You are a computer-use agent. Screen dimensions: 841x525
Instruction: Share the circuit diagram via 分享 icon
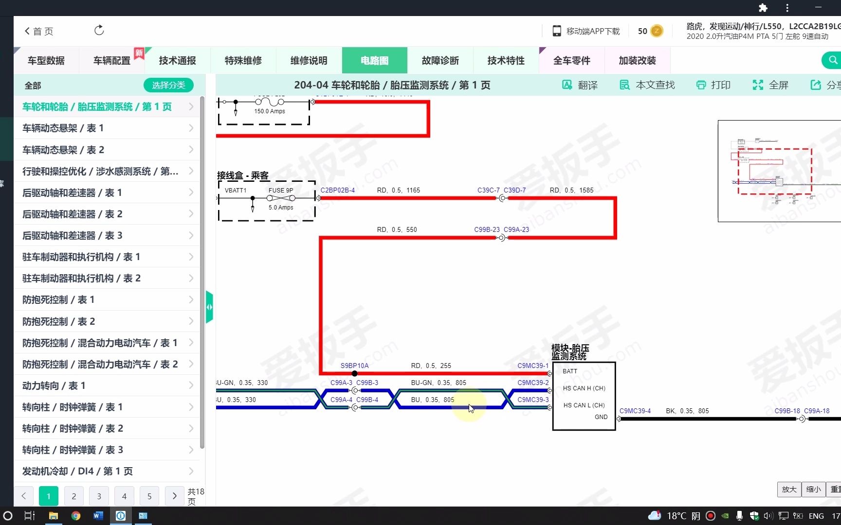point(816,85)
